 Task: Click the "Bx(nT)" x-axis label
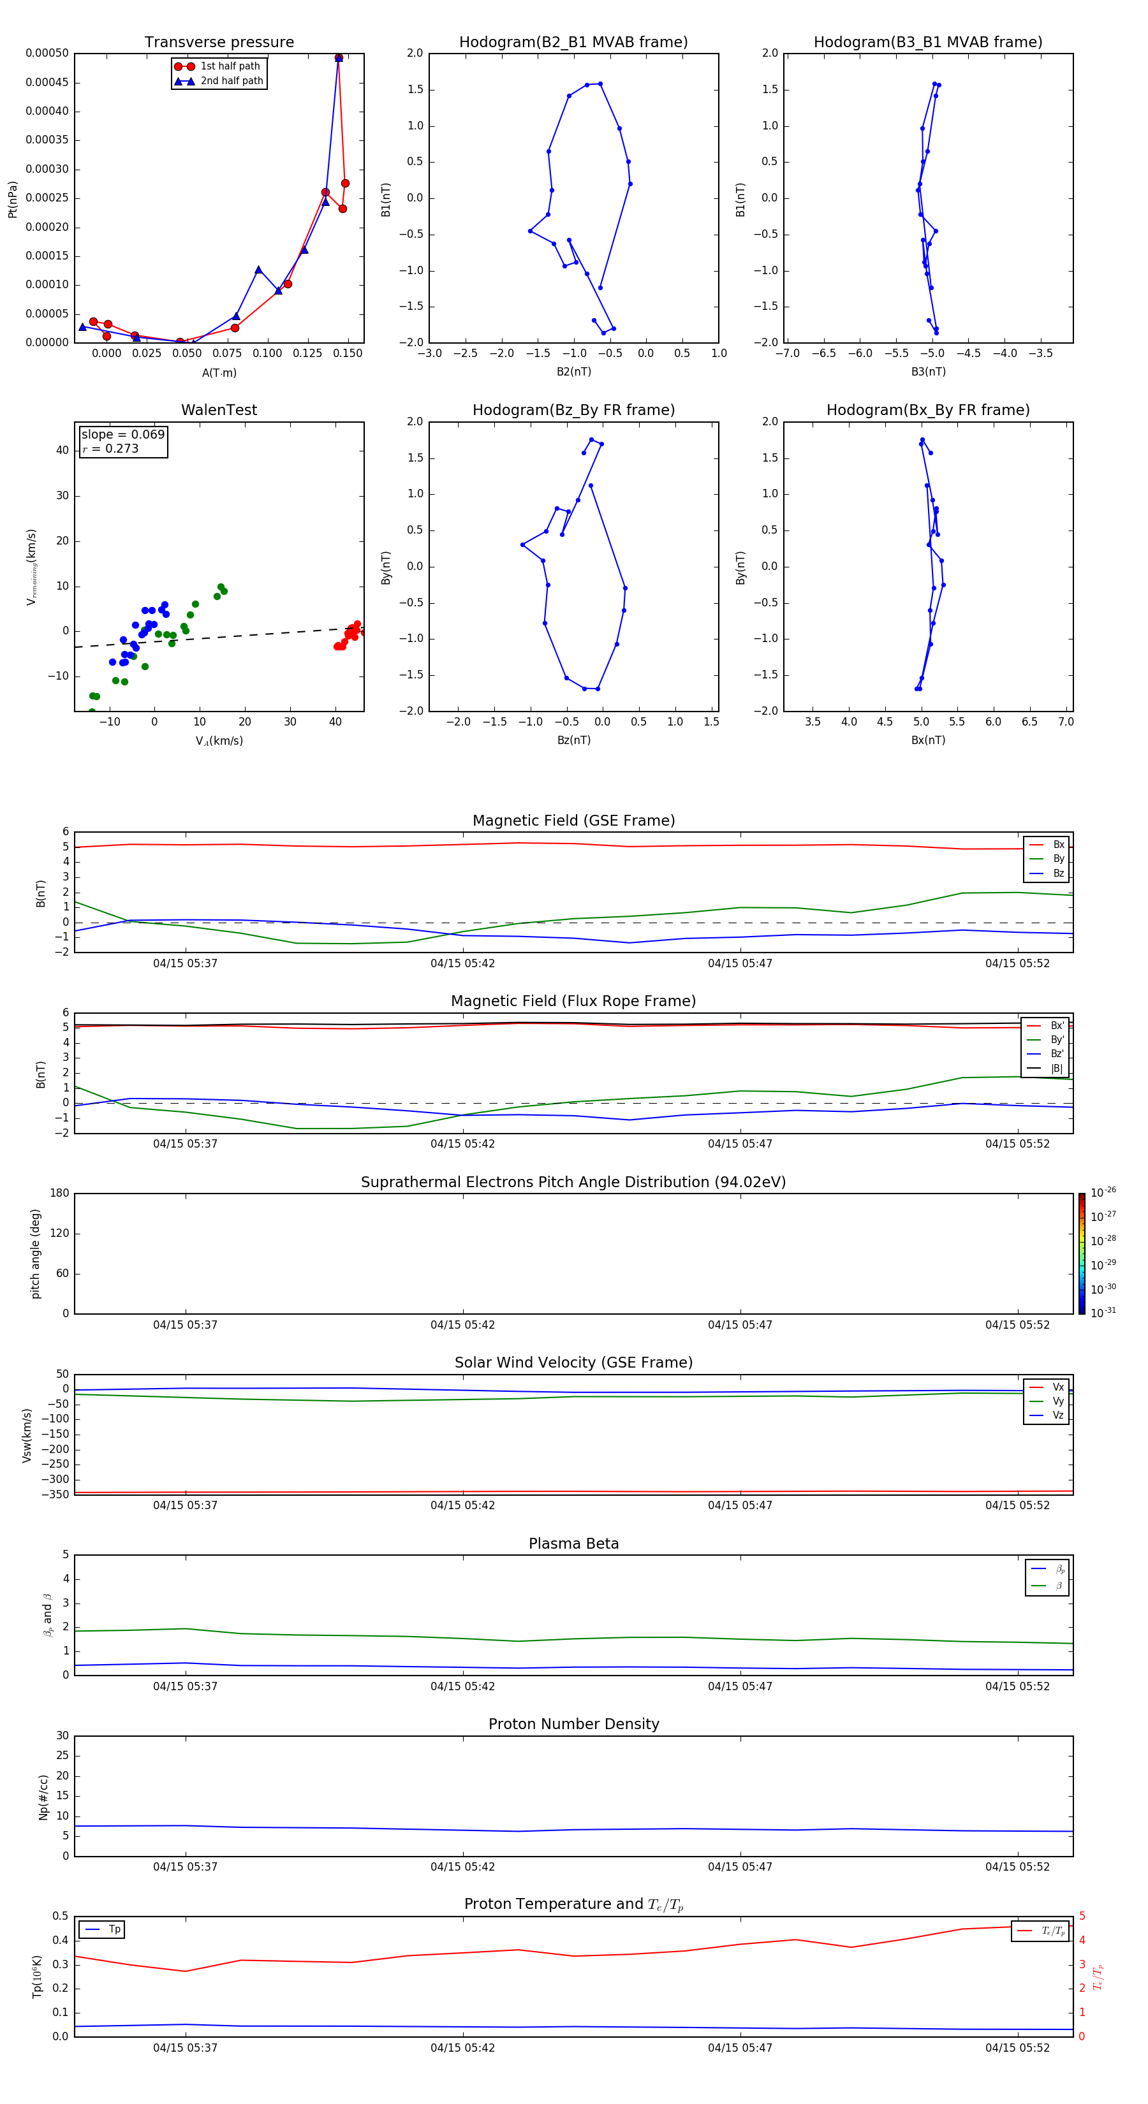[x=928, y=740]
